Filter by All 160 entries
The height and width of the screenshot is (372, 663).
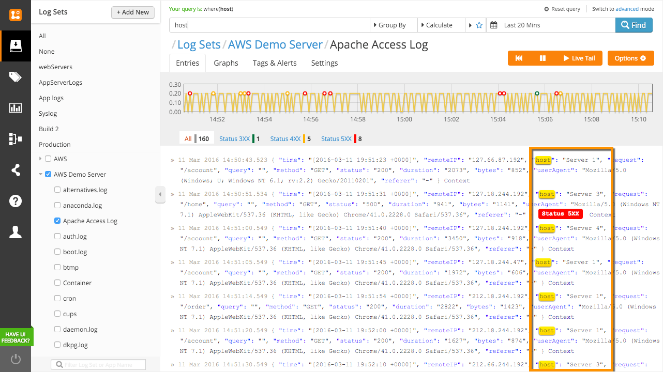tap(197, 138)
